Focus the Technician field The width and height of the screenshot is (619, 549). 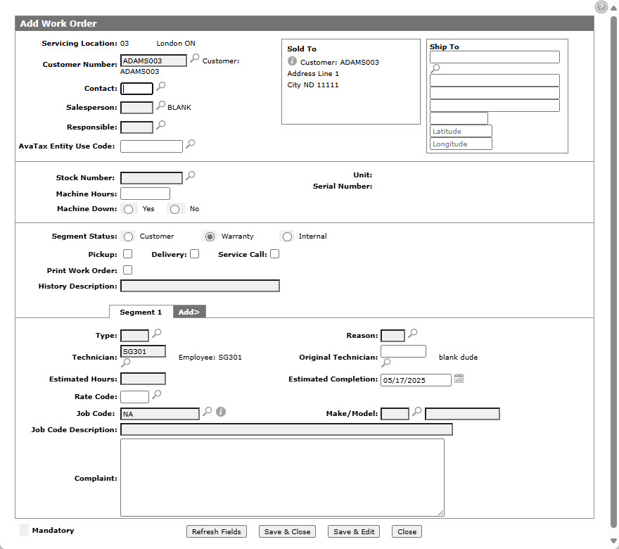[143, 351]
